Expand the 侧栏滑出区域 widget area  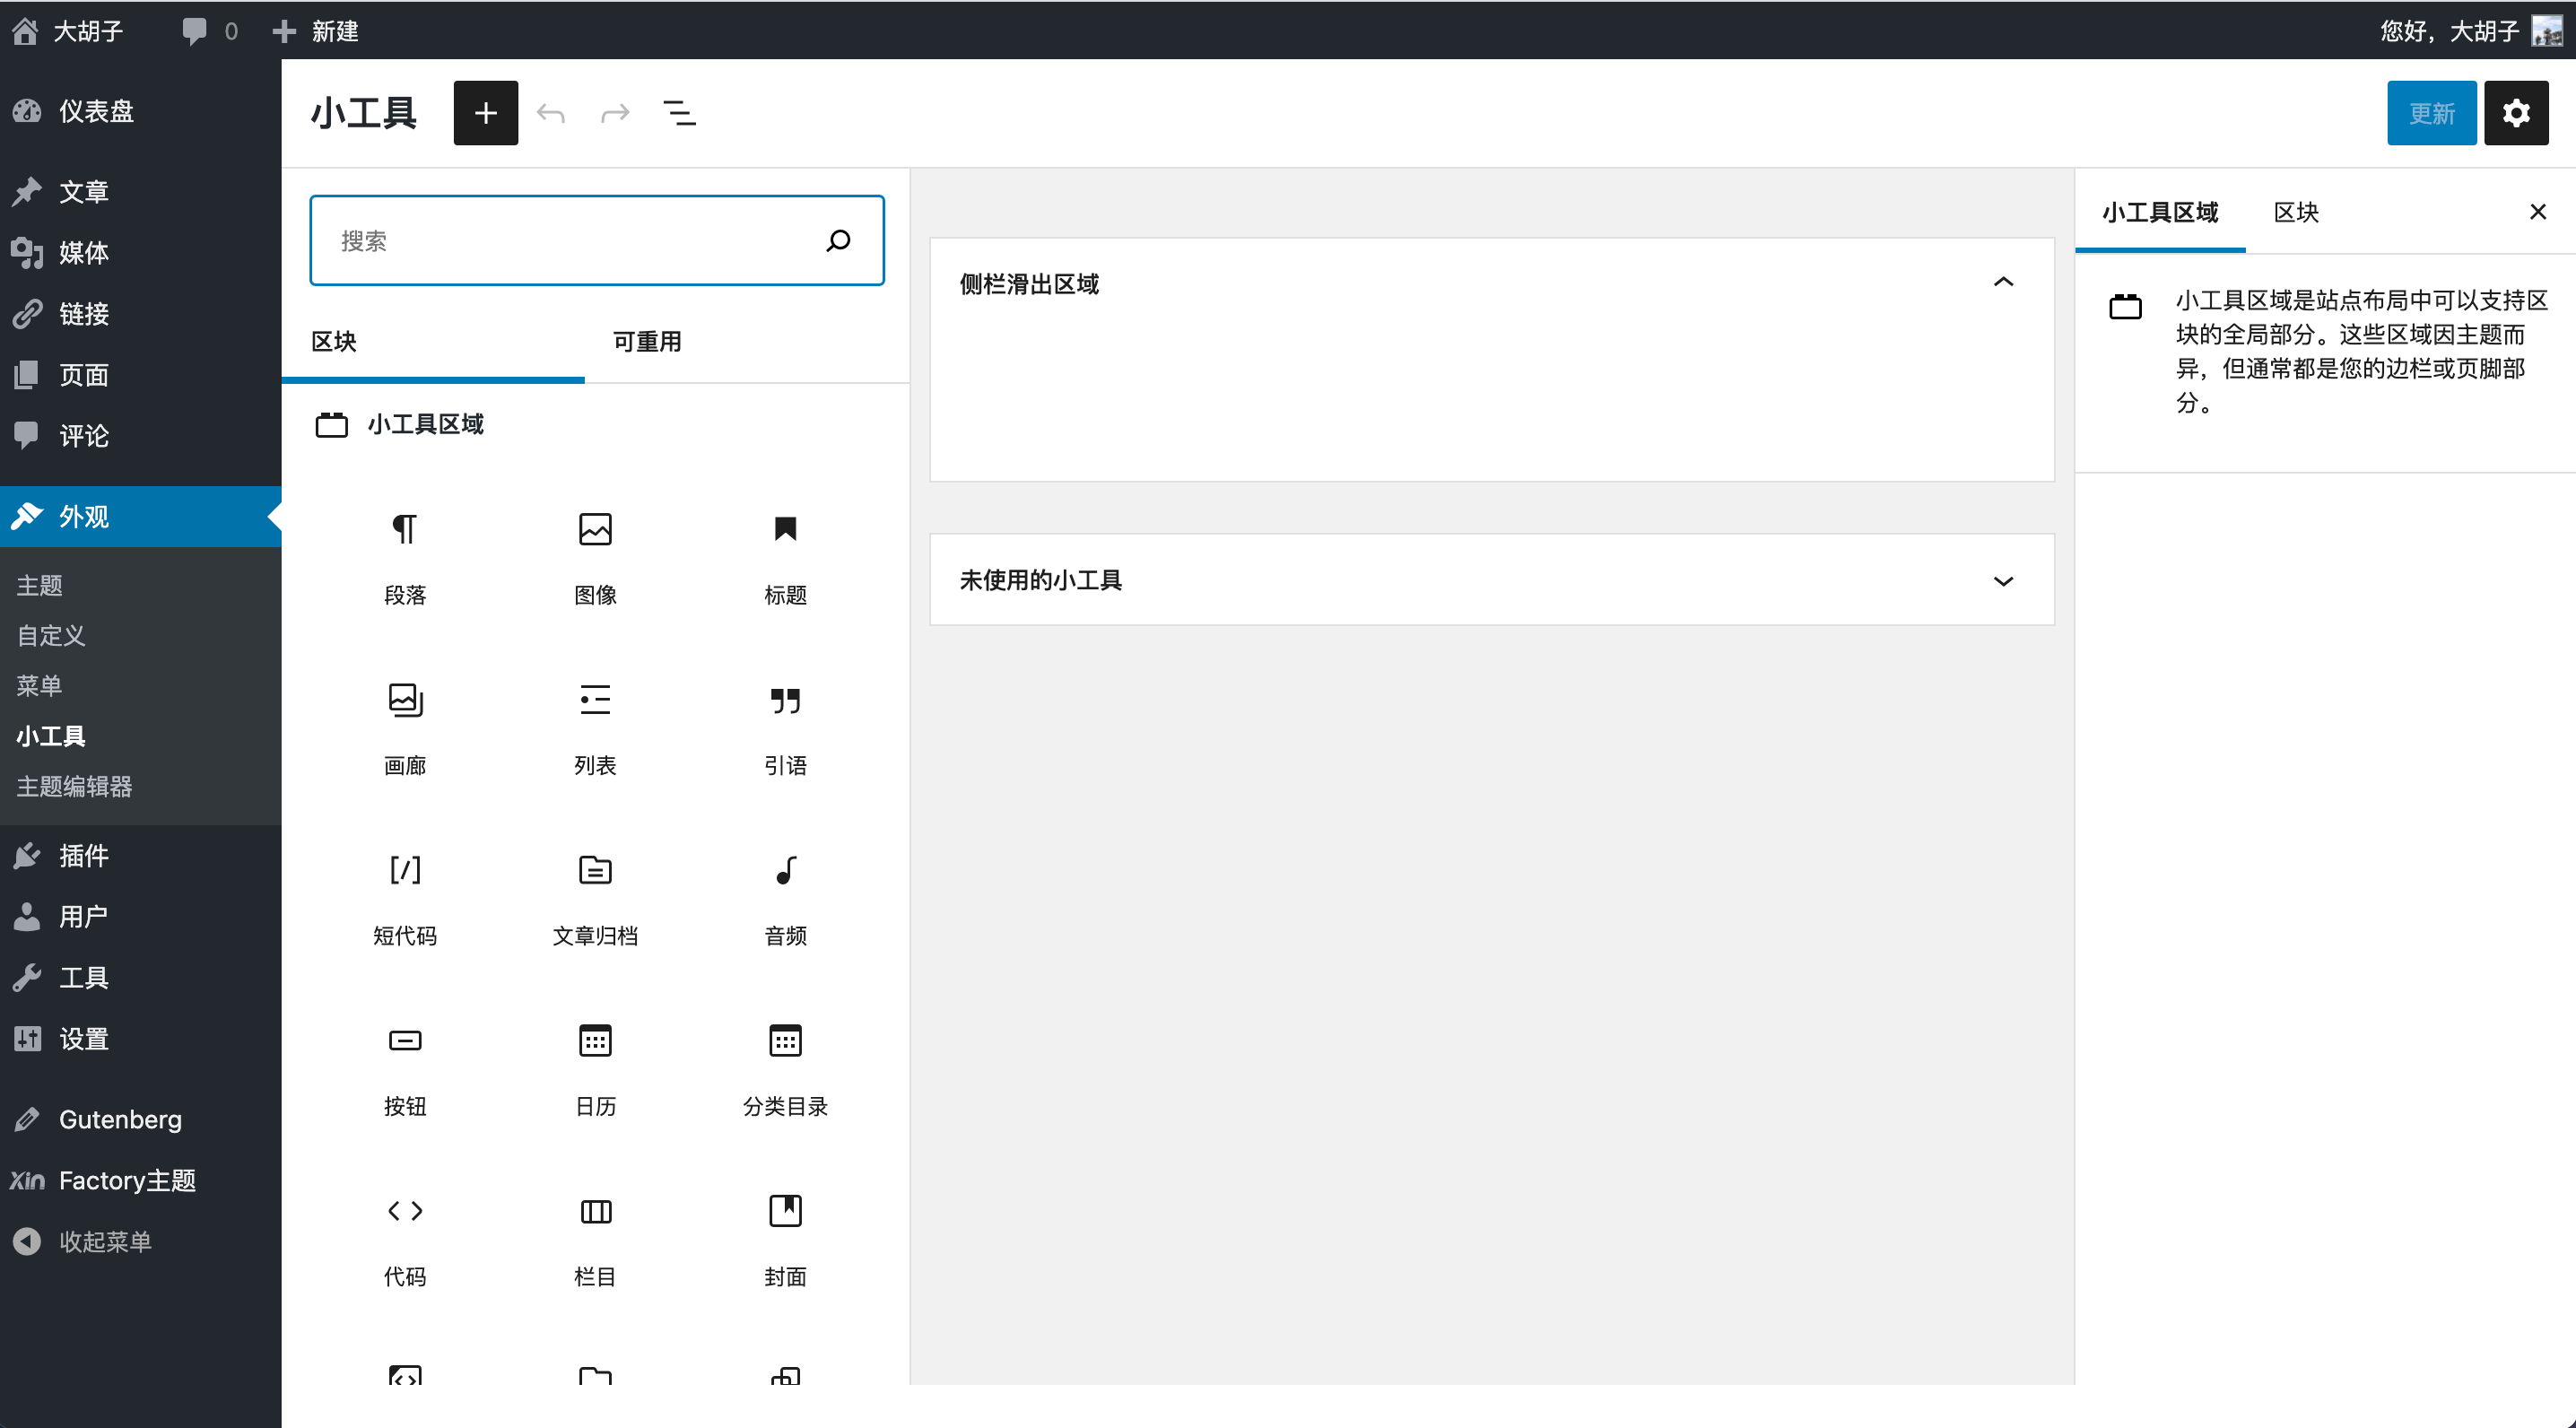click(2001, 283)
